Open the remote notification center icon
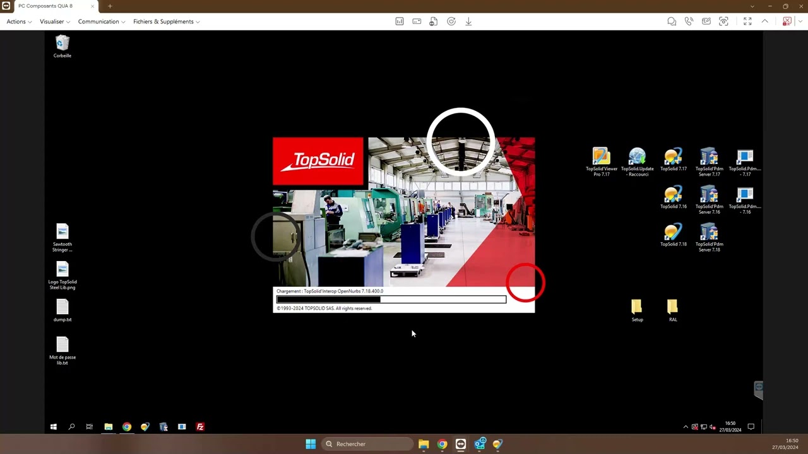This screenshot has width=808, height=454. coord(751,427)
